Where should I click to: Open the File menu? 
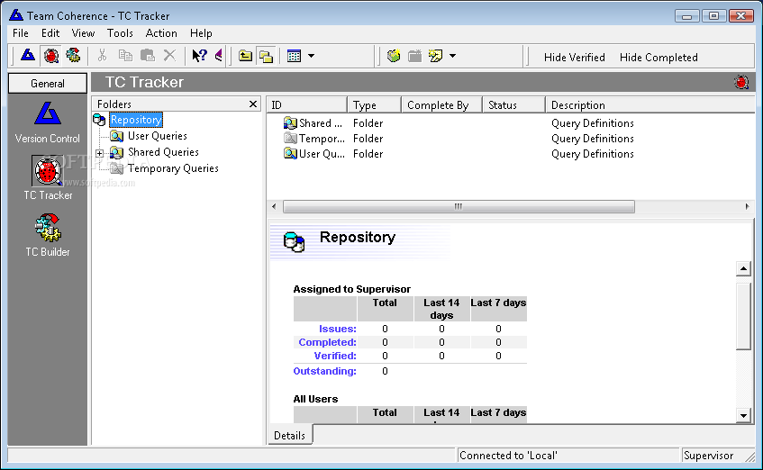[21, 33]
